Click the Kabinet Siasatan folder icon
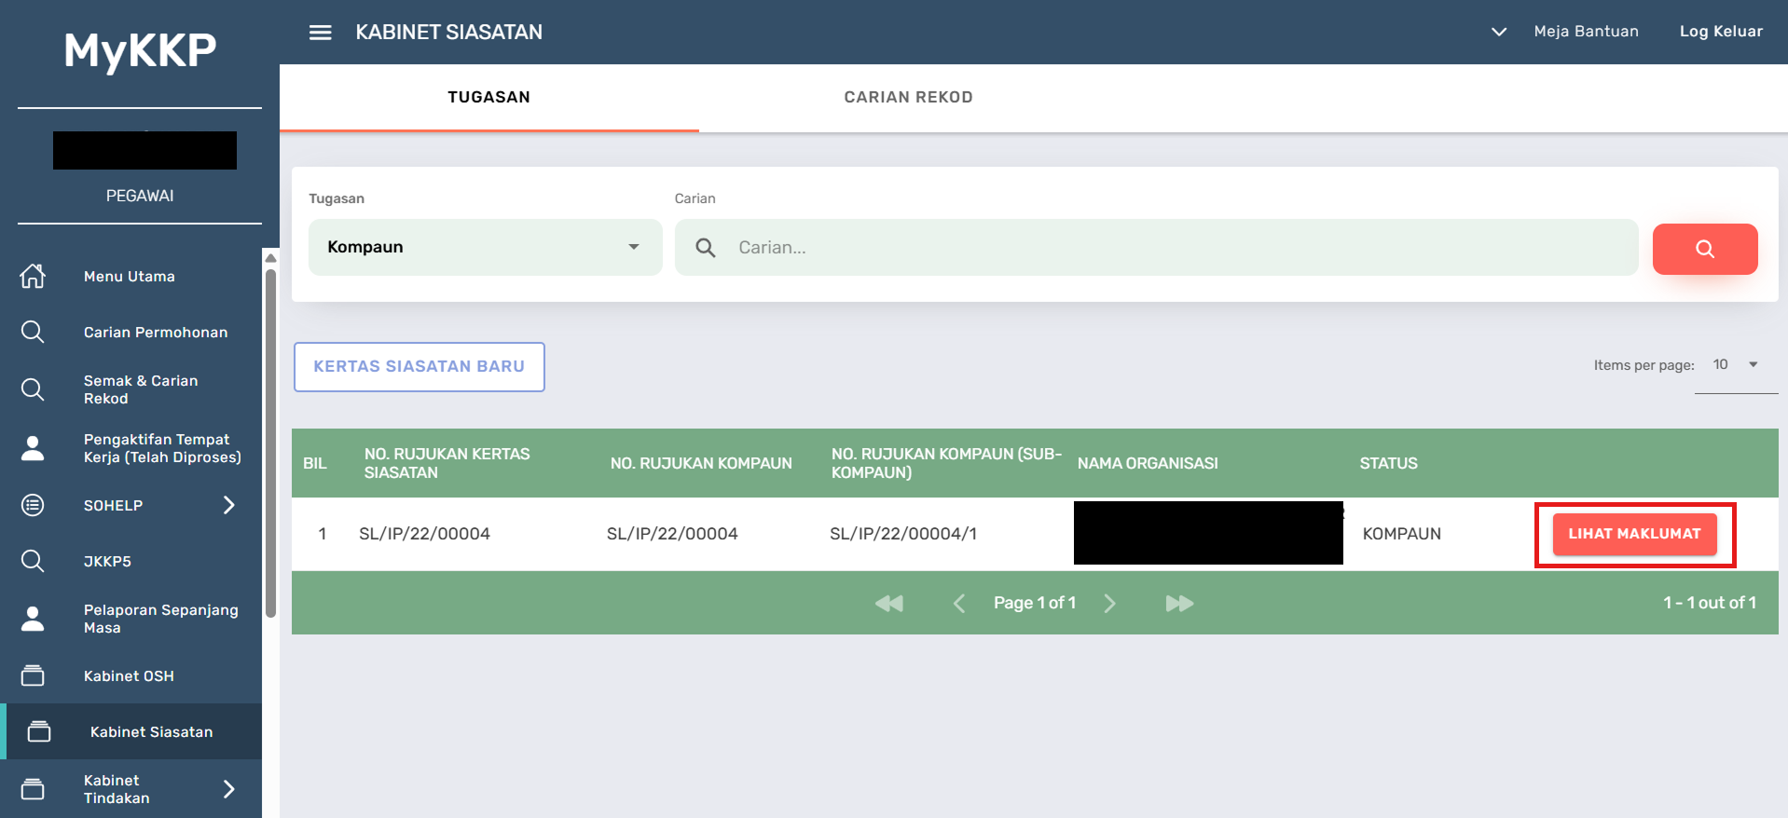 pos(39,731)
